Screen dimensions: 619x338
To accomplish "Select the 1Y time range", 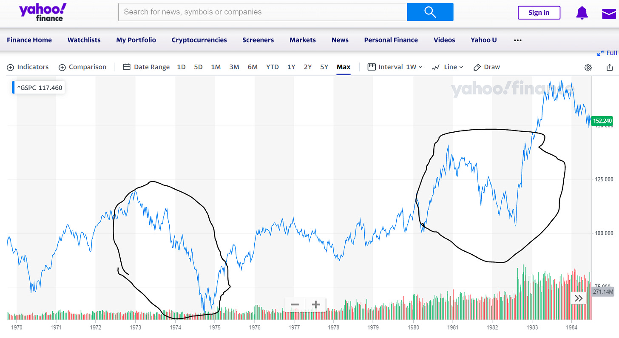I will [x=291, y=67].
